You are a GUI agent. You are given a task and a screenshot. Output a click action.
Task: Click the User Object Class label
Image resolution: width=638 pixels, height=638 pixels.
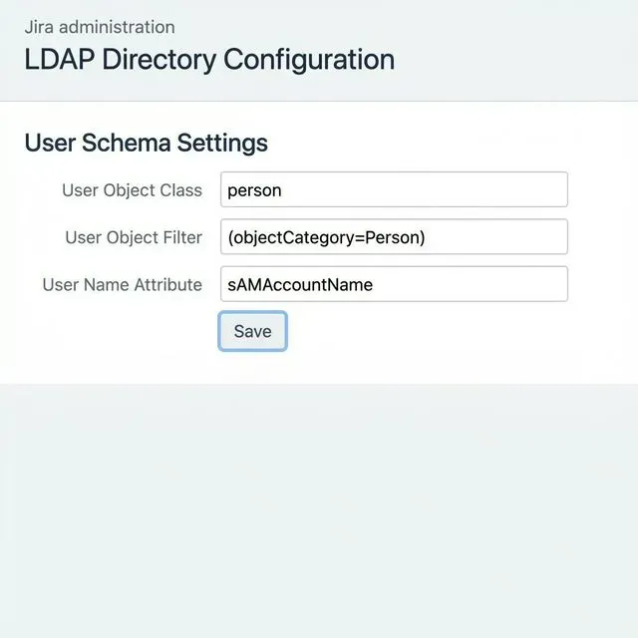coord(132,190)
